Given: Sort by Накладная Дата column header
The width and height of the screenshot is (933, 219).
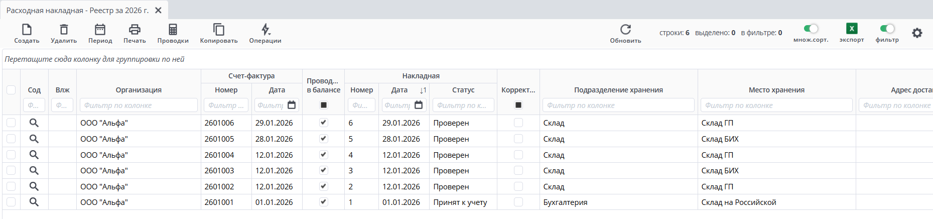Looking at the screenshot, I should [x=399, y=90].
